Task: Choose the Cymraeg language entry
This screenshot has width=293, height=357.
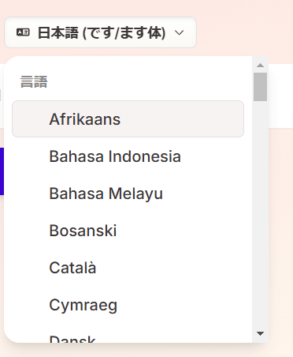Action: tap(128, 305)
